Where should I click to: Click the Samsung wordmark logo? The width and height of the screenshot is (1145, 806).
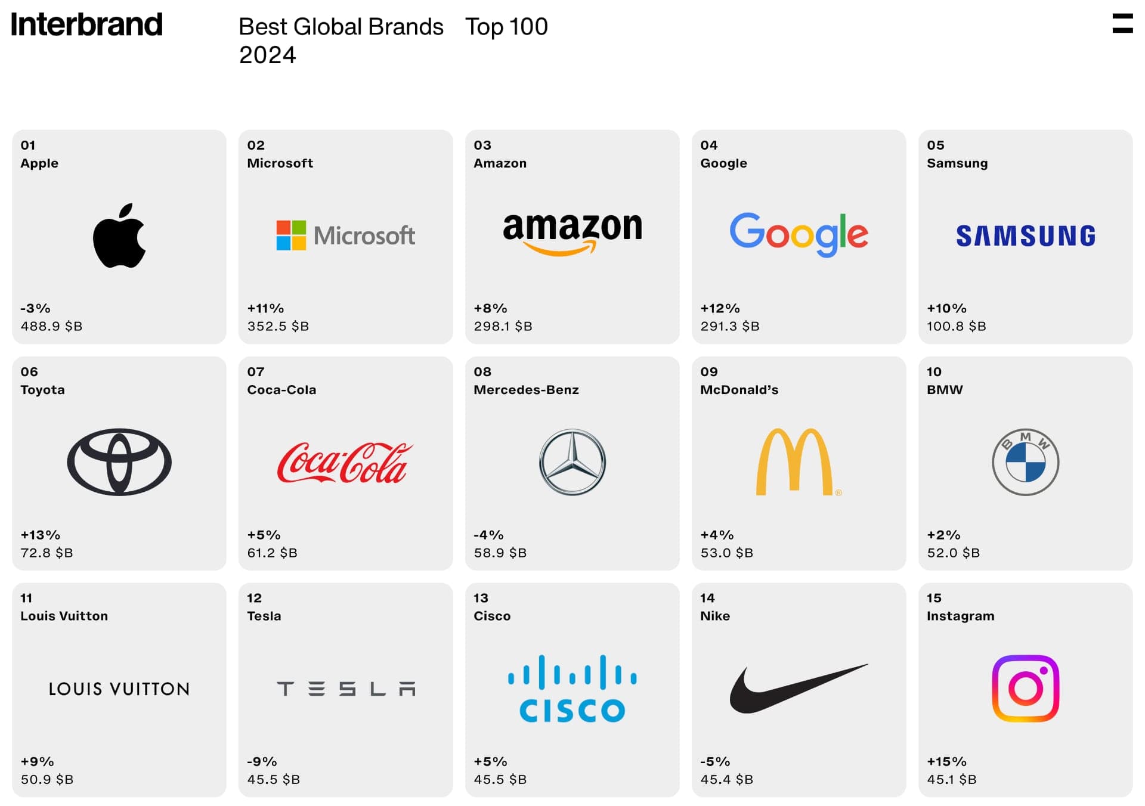(x=1025, y=236)
